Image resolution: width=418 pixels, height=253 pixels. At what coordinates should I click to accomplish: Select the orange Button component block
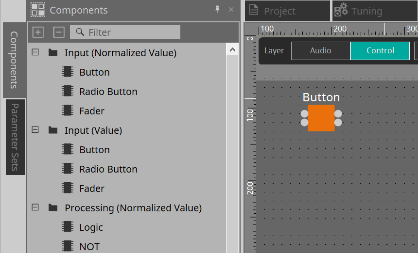[x=321, y=118]
